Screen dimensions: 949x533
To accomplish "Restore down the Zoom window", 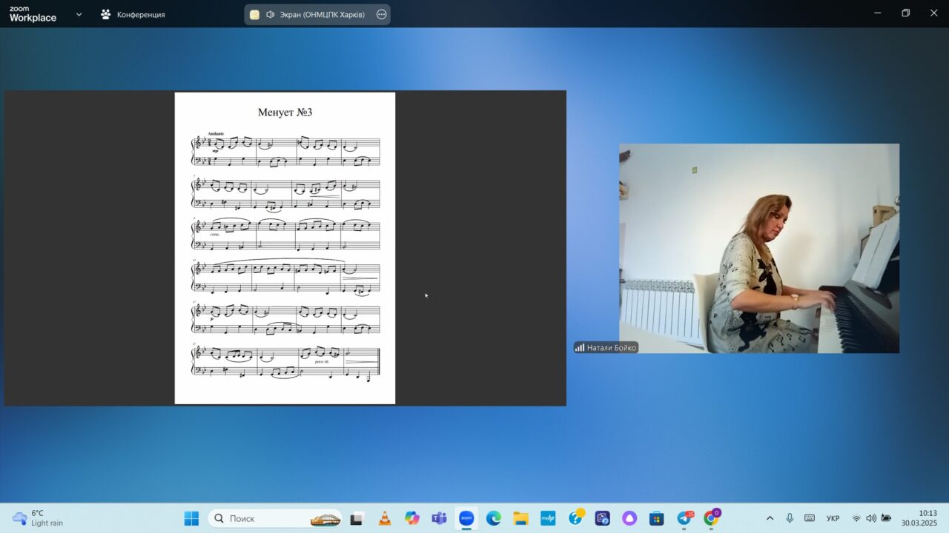I will 905,13.
